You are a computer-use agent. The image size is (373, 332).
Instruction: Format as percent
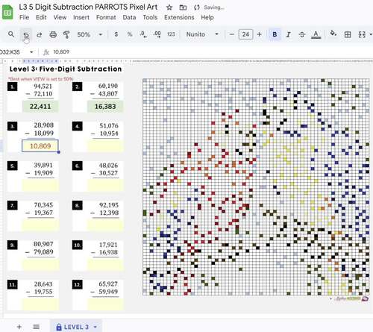(130, 34)
